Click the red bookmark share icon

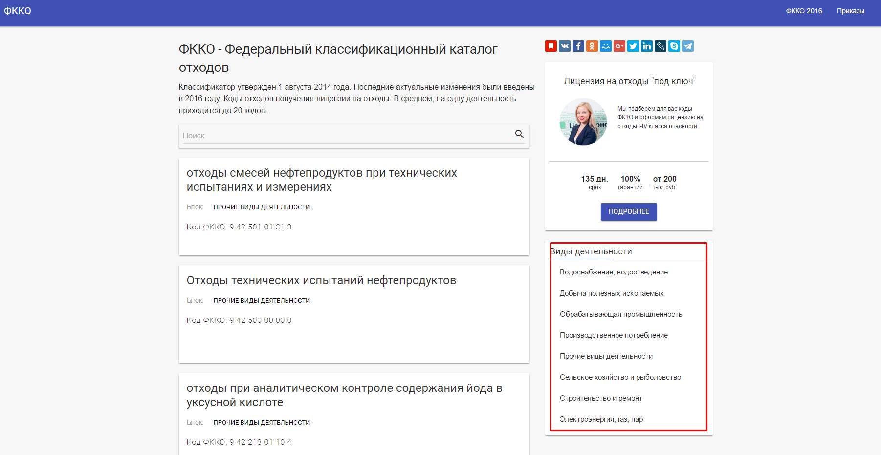(551, 45)
